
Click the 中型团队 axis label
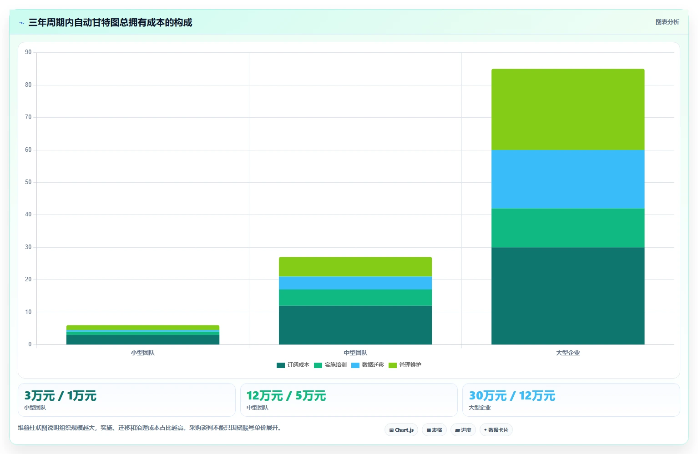pos(355,353)
